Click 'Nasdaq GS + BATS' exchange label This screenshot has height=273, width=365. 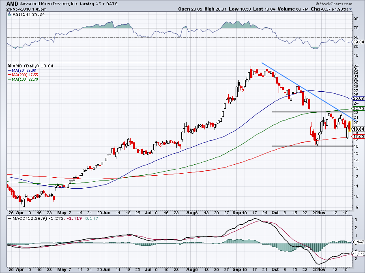pyautogui.click(x=99, y=4)
